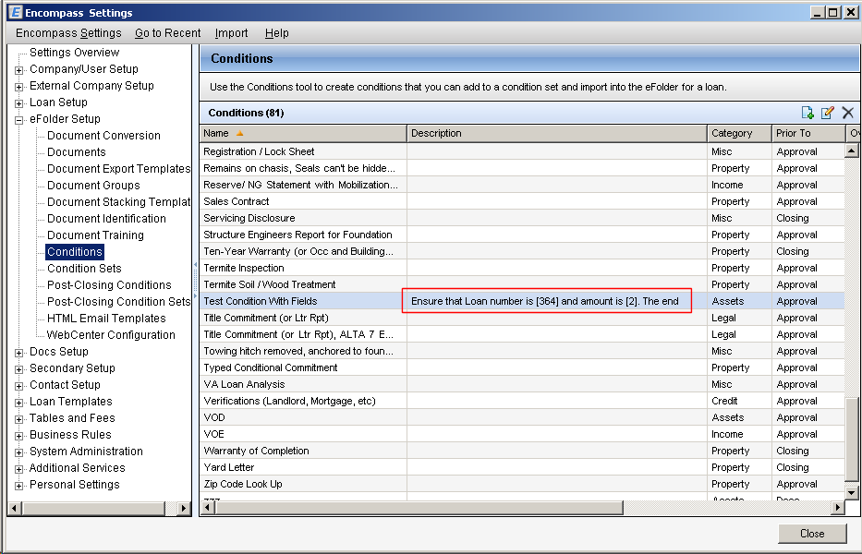Expand the External Company Setup node
The width and height of the screenshot is (862, 554).
pos(18,87)
